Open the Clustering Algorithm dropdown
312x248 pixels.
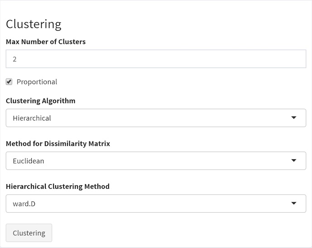(x=156, y=118)
